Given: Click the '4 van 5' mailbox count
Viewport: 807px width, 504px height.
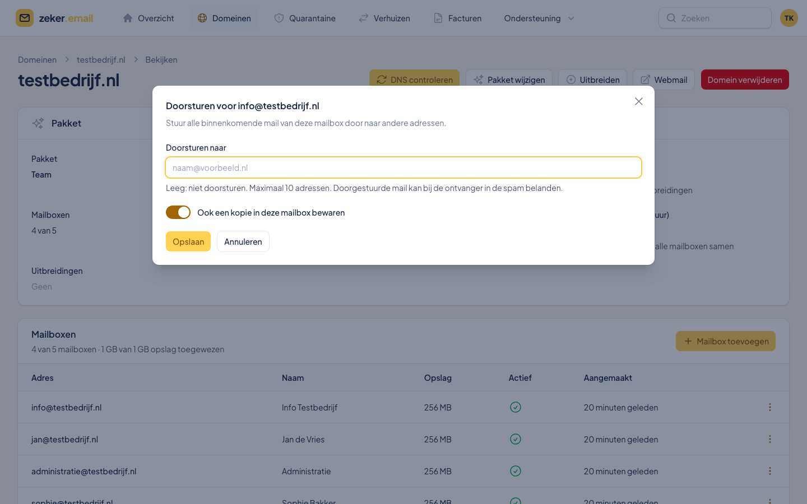Looking at the screenshot, I should pos(44,230).
